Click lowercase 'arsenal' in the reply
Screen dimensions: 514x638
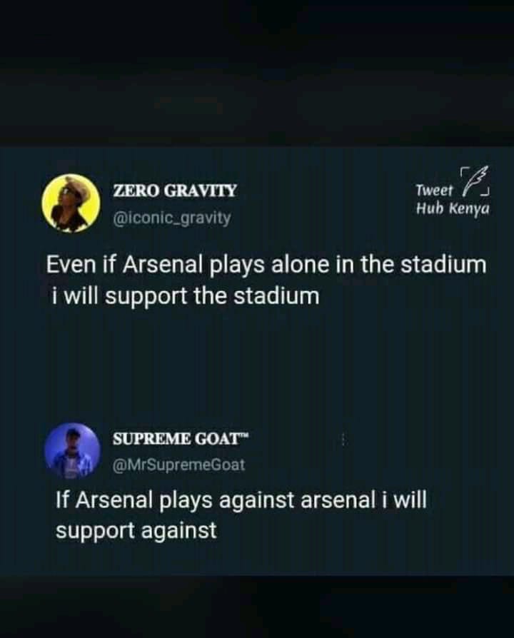[x=338, y=500]
